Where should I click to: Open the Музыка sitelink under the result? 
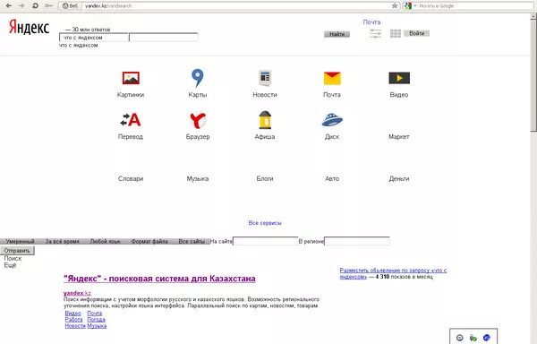point(97,326)
